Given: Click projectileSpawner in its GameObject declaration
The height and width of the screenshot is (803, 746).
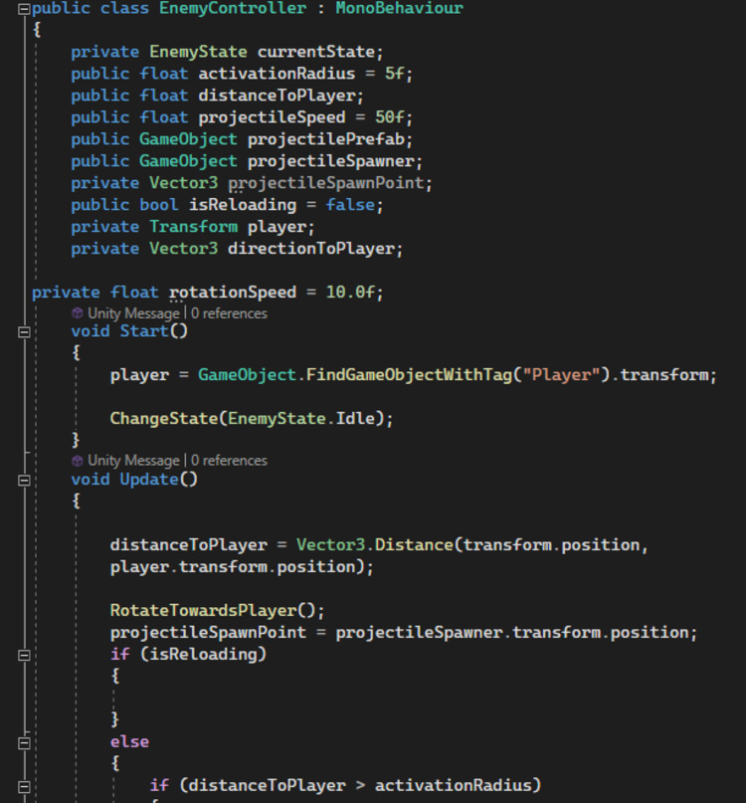Looking at the screenshot, I should pos(331,161).
